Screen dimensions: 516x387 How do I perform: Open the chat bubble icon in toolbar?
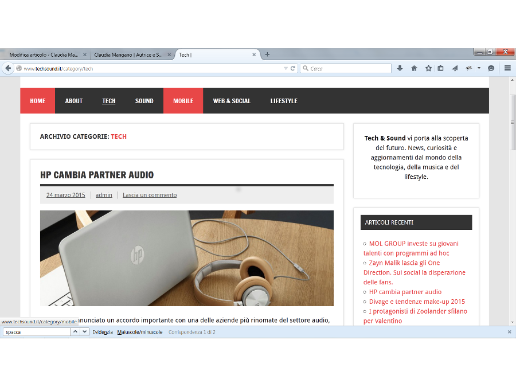tap(491, 68)
